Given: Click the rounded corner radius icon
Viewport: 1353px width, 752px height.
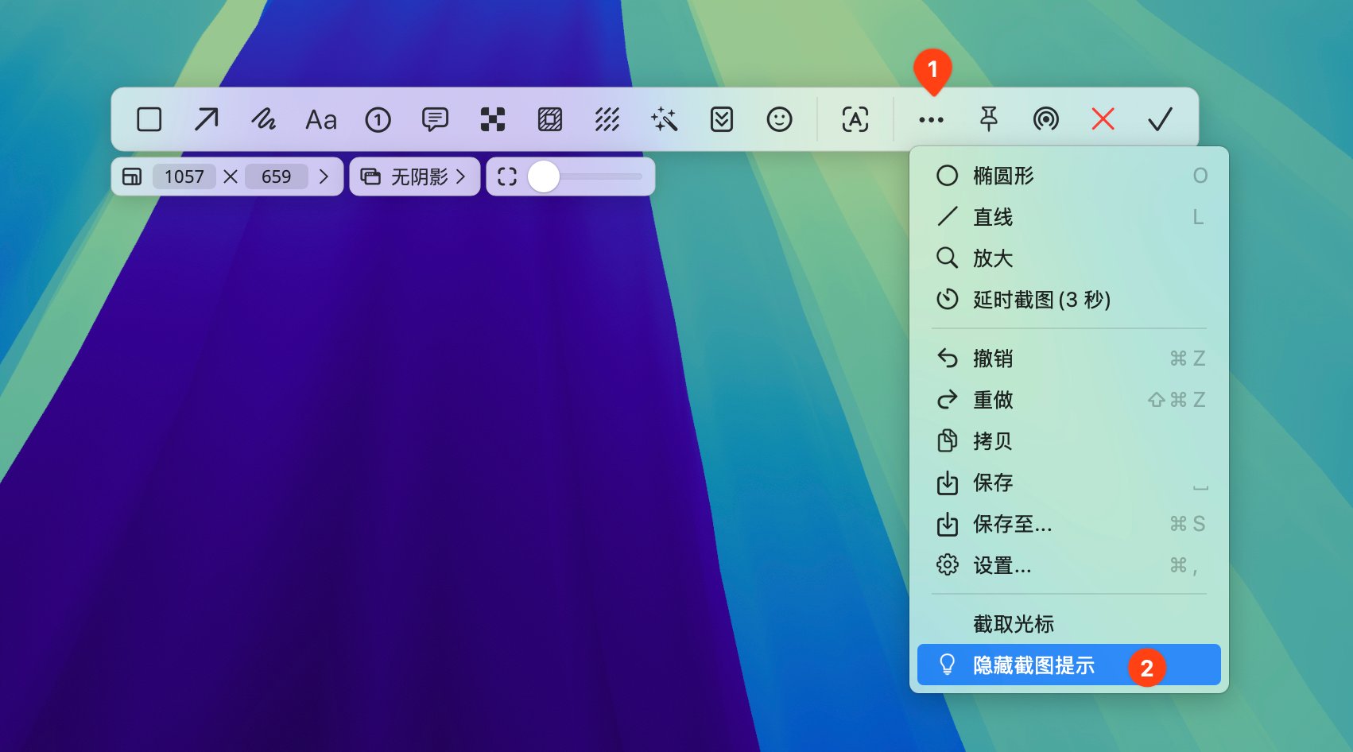Looking at the screenshot, I should point(507,176).
